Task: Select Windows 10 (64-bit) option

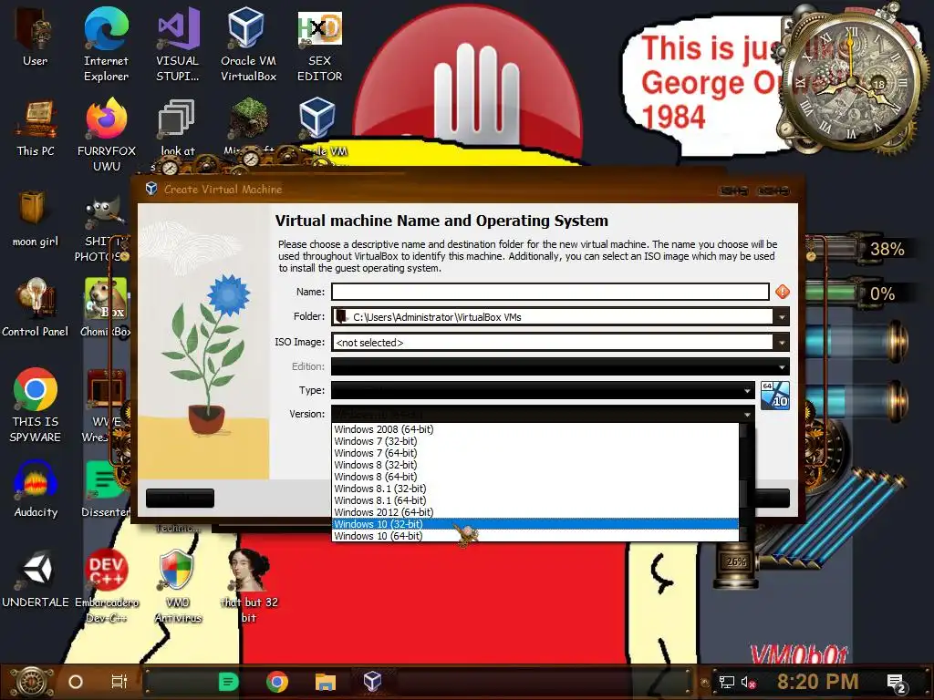Action: [535, 536]
